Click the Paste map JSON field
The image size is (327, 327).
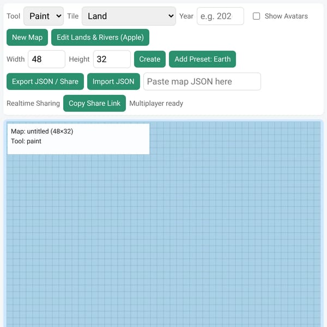click(202, 81)
